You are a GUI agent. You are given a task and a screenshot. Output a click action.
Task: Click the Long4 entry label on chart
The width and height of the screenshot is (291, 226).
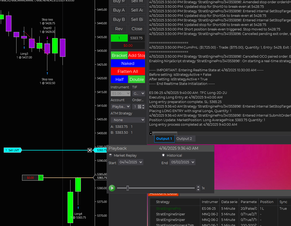[x=78, y=216]
